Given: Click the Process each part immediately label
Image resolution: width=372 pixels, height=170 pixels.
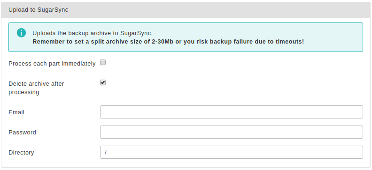Looking at the screenshot, I should pos(52,64).
